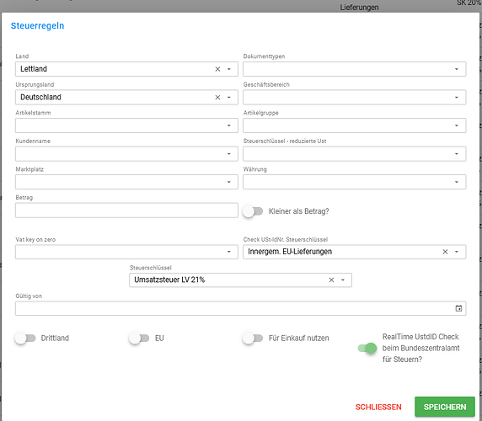Expand Steuerschlüssel - reduzierte Ust dropdown
Image resolution: width=482 pixels, height=421 pixels.
(x=457, y=154)
